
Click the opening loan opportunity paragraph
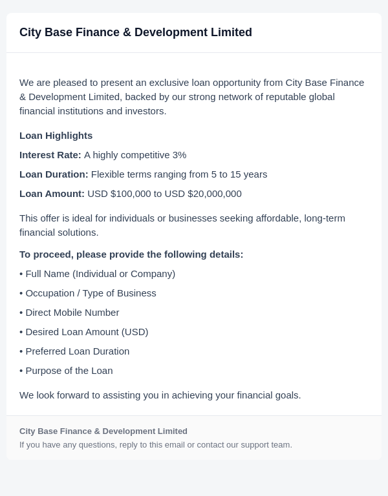pyautogui.click(x=192, y=97)
